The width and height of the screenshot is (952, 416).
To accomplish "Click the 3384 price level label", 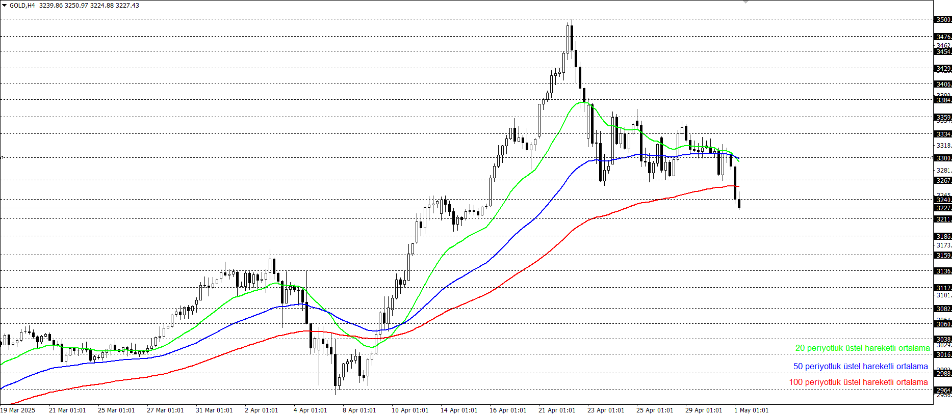I will (x=943, y=100).
